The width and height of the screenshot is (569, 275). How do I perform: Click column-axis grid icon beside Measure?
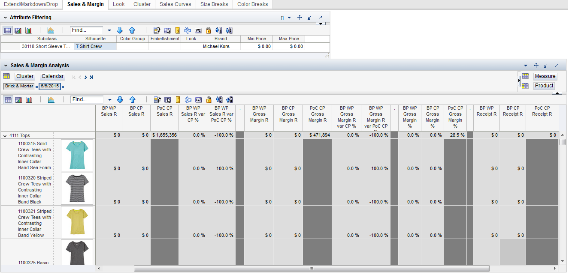click(x=525, y=76)
